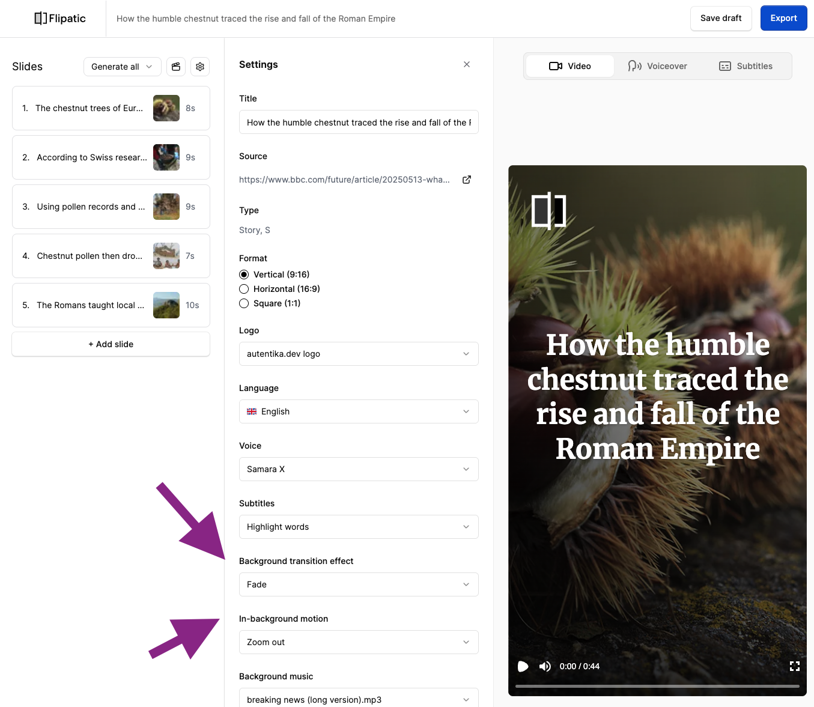Select slide 1 The chestnut trees

pyautogui.click(x=111, y=108)
